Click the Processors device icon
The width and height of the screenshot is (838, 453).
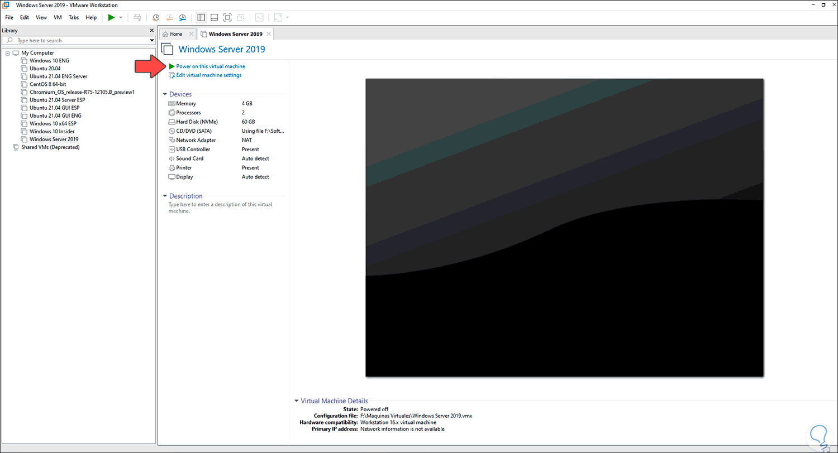(x=172, y=113)
